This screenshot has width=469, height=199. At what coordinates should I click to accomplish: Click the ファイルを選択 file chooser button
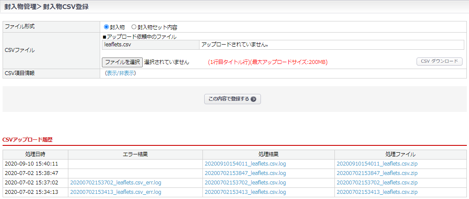pos(122,62)
